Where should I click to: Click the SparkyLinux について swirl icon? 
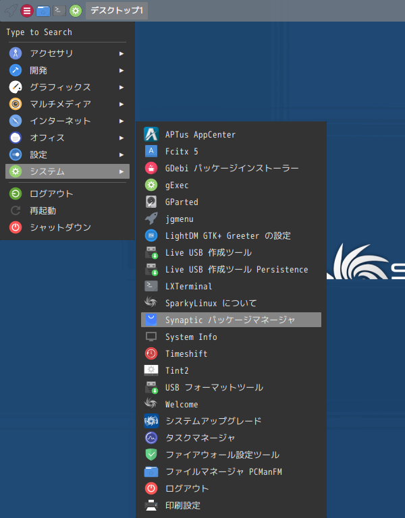click(151, 302)
